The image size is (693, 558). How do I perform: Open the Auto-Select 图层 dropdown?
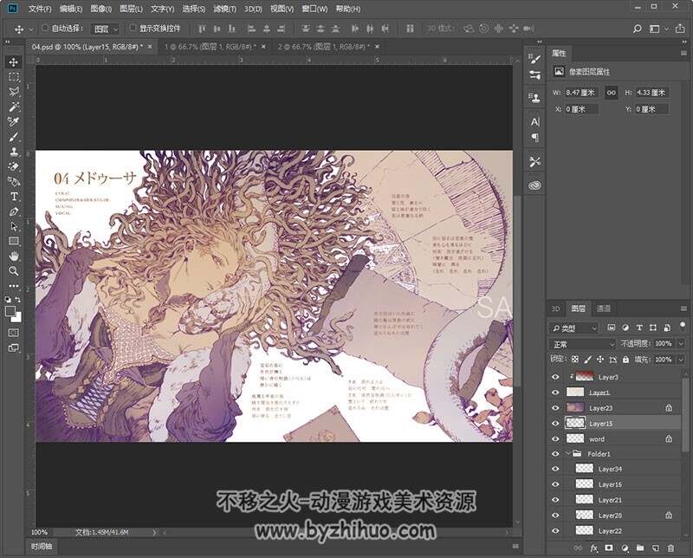(x=105, y=29)
